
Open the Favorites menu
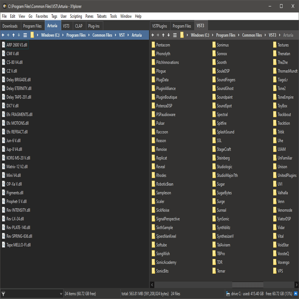pos(42,16)
